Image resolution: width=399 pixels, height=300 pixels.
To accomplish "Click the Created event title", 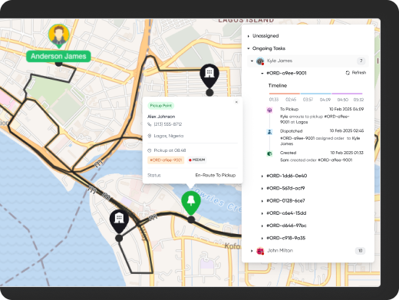I will [x=288, y=153].
